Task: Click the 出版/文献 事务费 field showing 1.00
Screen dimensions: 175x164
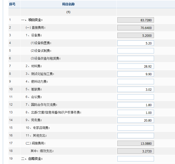Action: (x=136, y=113)
